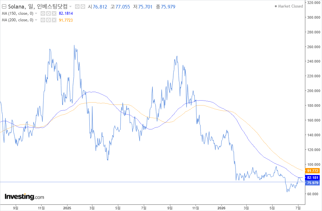Click the 2026 label on time axis
This screenshot has width=322, height=211.
pos(221,208)
